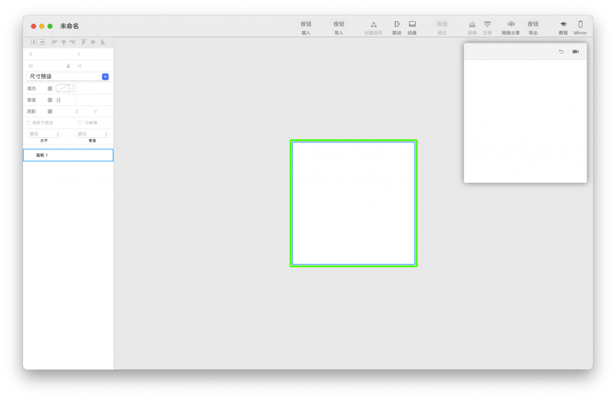The image size is (616, 400).
Task: Click the 前移 bring forward icon
Action: pos(472,25)
